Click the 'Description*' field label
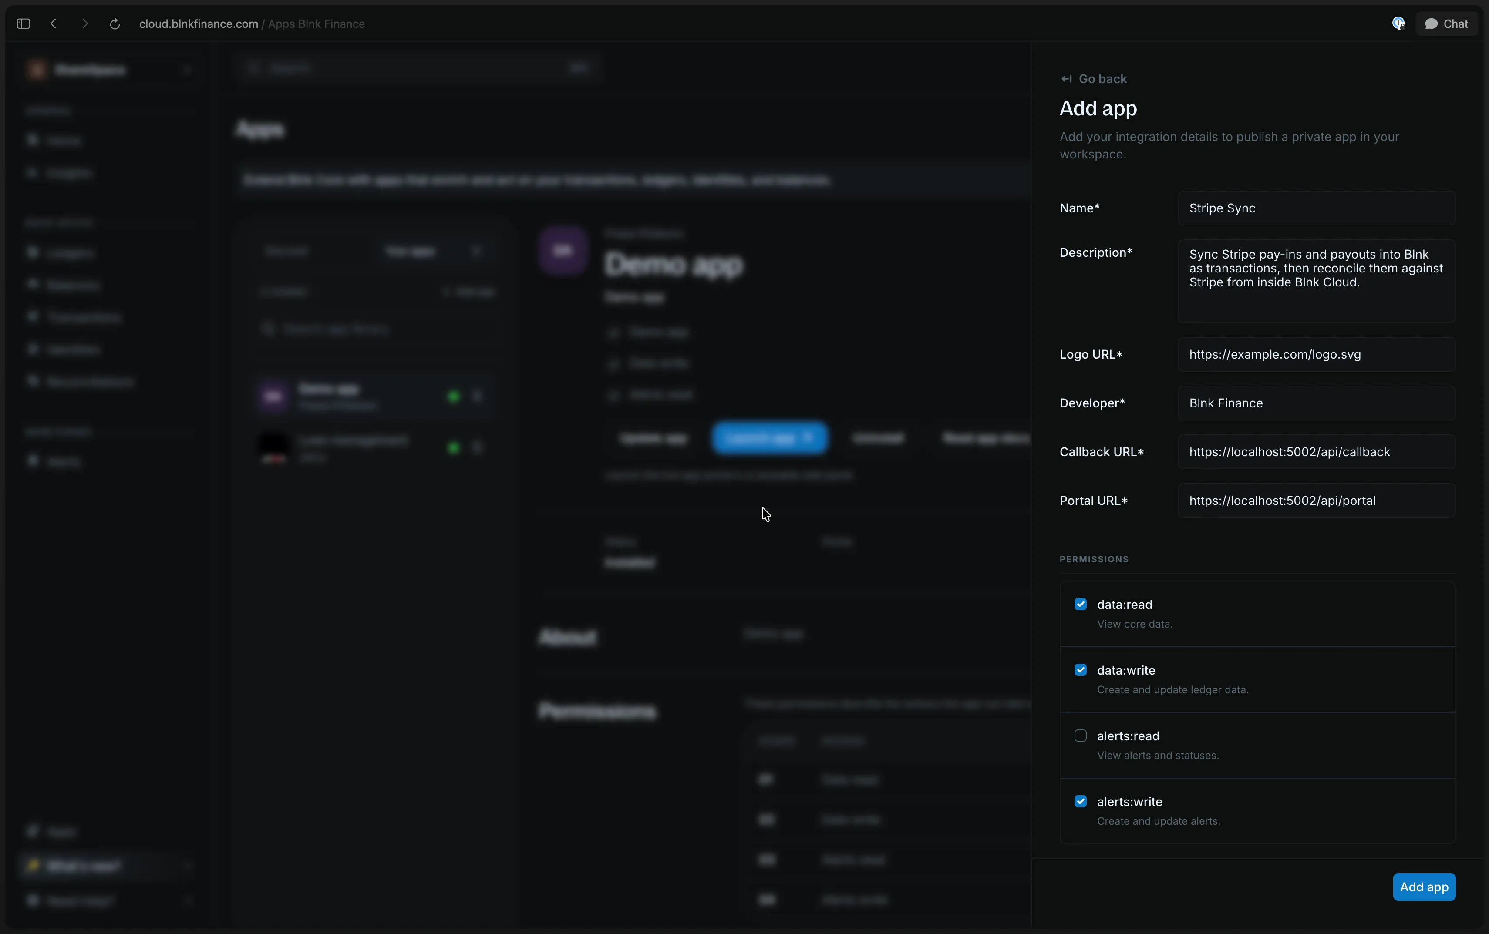Screen dimensions: 1489x934 point(1096,252)
